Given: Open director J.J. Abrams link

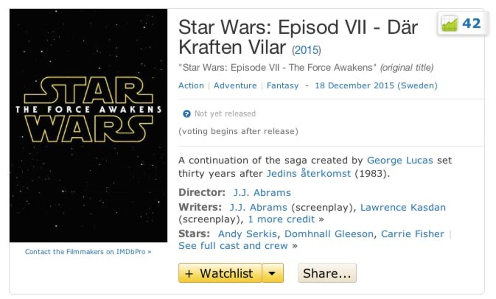Looking at the screenshot, I should pyautogui.click(x=262, y=193).
